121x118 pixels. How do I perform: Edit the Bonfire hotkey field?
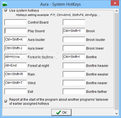click(x=74, y=57)
